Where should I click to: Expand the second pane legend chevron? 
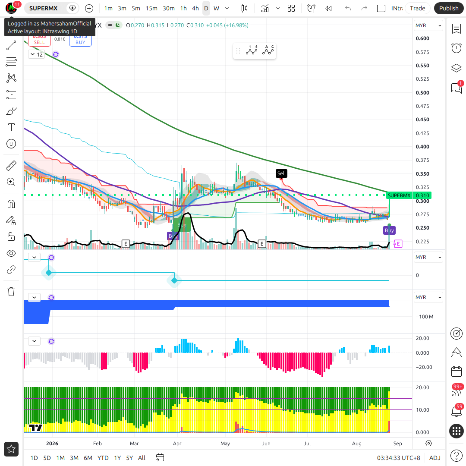coord(34,257)
